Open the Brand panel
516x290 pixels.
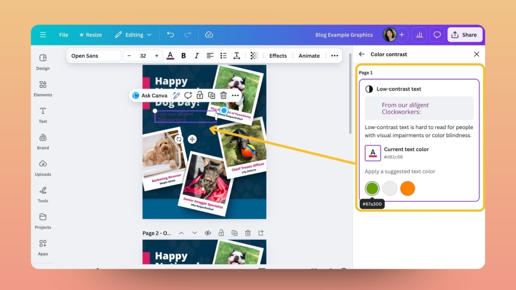click(43, 141)
